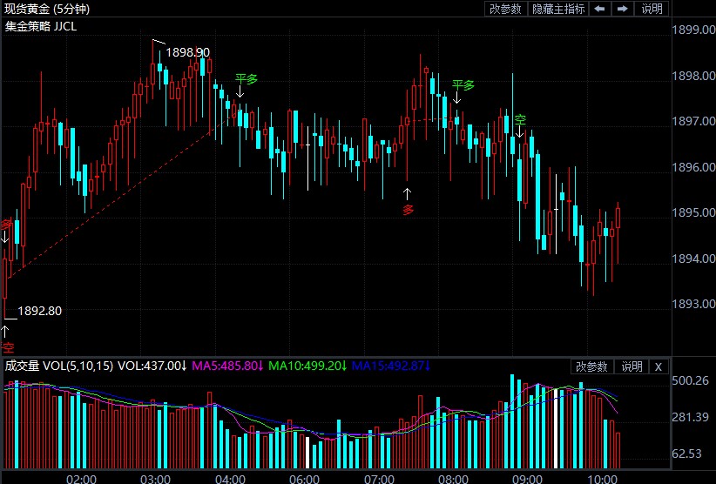Click the 07:00 time axis label

[379, 479]
